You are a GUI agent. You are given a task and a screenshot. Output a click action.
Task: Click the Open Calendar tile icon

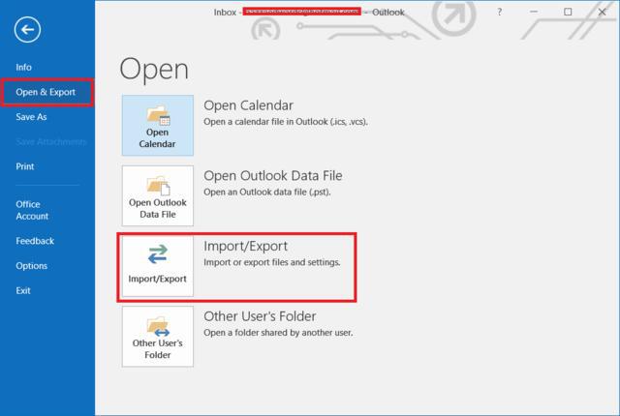[158, 125]
